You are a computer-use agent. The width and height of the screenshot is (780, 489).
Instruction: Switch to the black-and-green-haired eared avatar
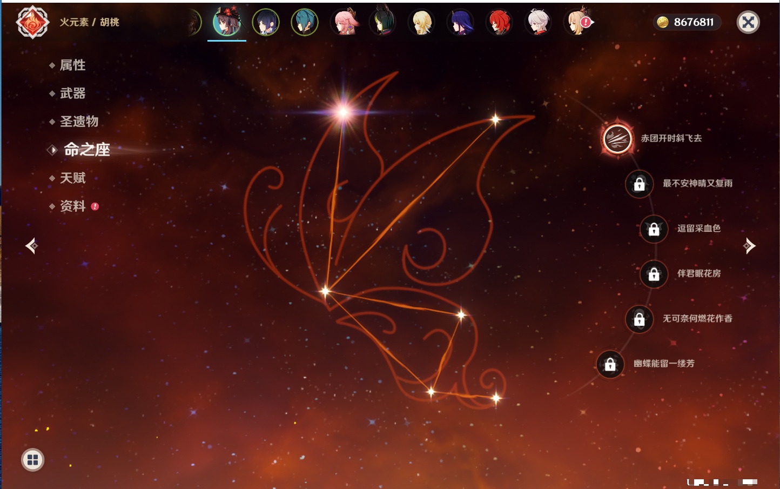tap(383, 22)
